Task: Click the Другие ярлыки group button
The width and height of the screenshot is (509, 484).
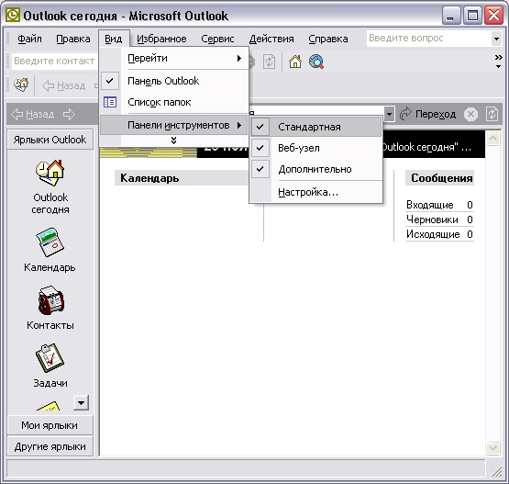Action: 50,446
